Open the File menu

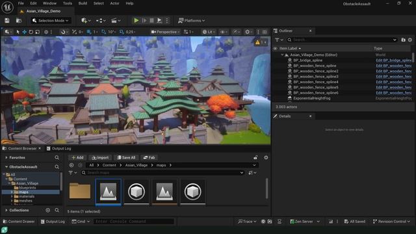coord(21,3)
